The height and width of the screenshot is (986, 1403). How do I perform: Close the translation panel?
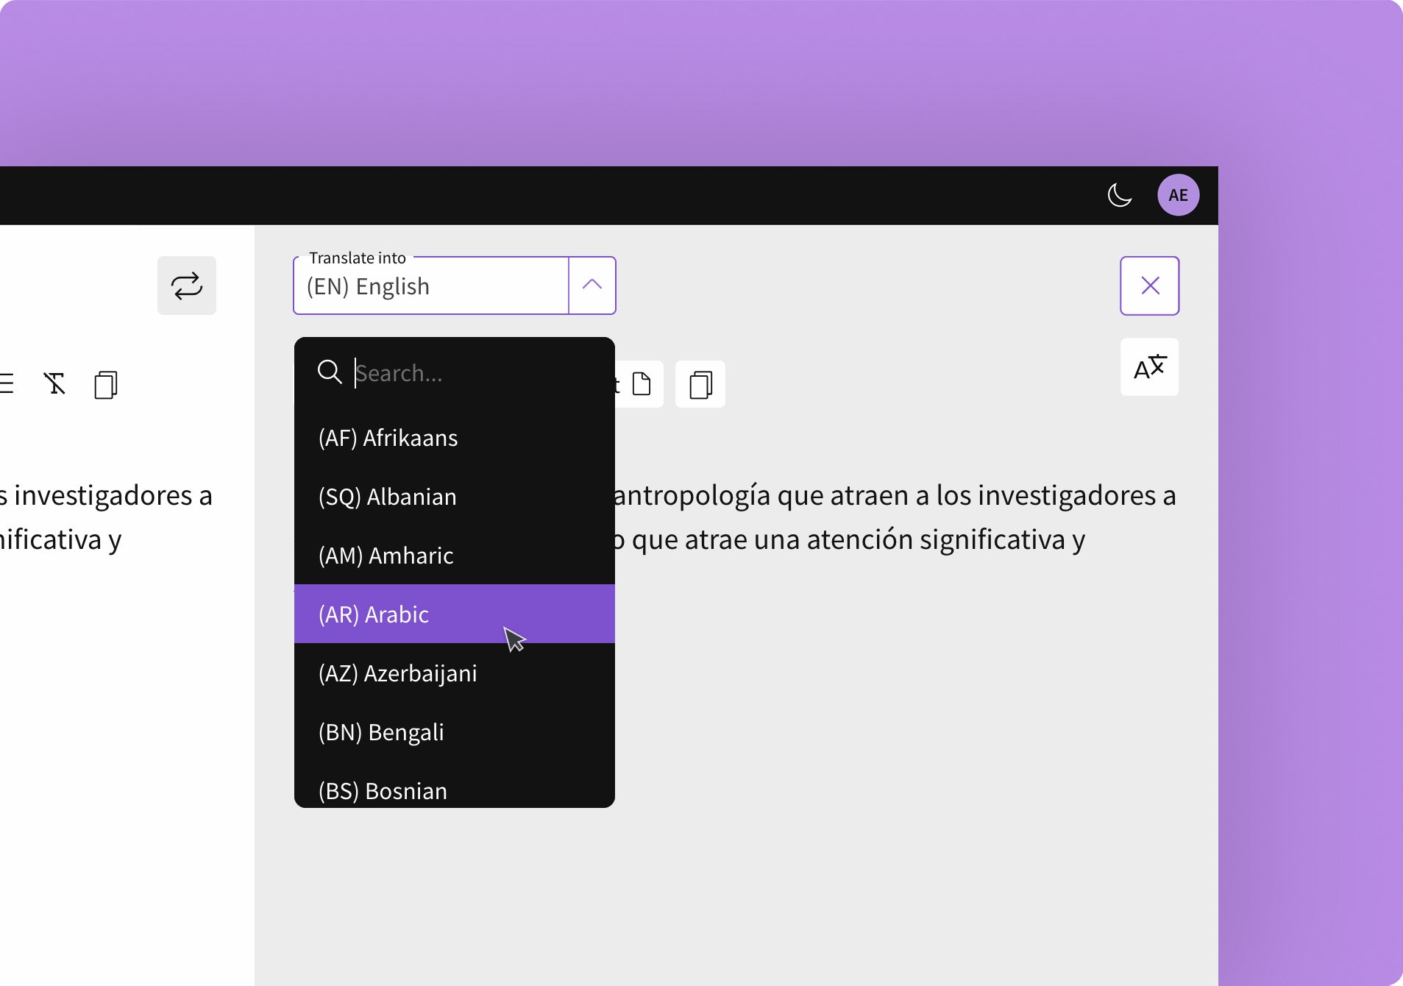(x=1149, y=285)
